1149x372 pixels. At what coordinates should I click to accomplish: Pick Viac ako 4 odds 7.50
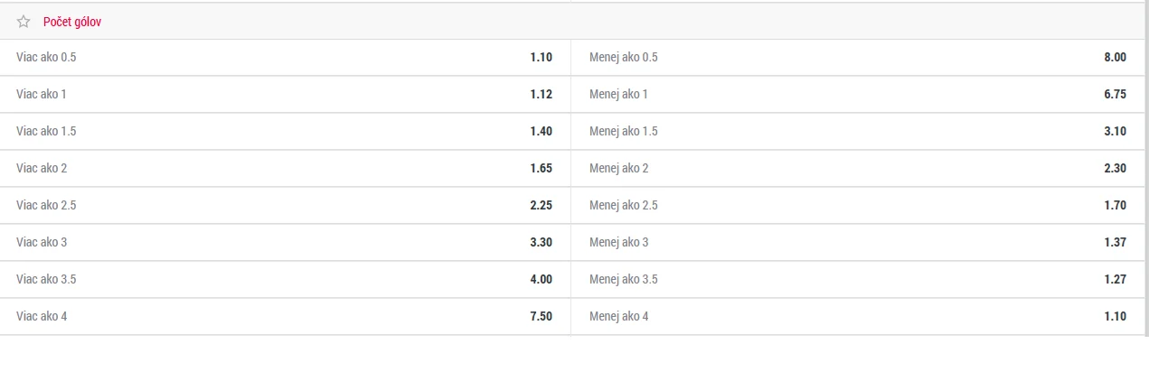coord(285,317)
